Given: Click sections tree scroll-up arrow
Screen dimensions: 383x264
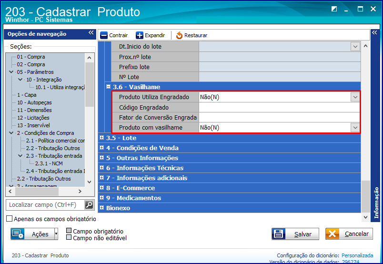Looking at the screenshot, I should (x=90, y=58).
